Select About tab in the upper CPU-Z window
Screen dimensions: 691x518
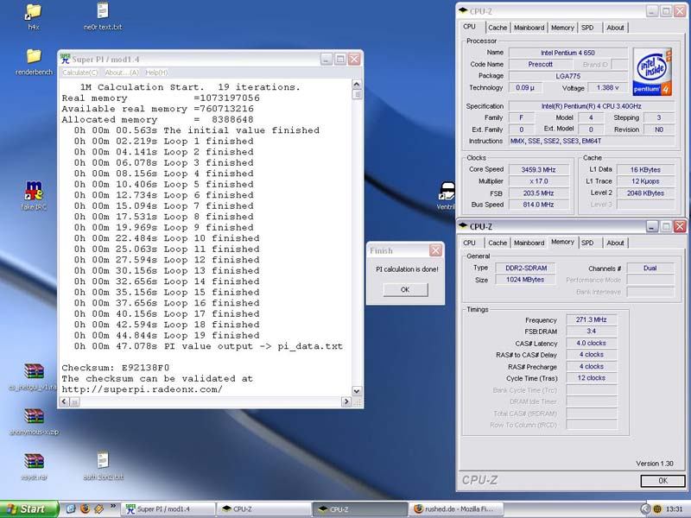615,28
